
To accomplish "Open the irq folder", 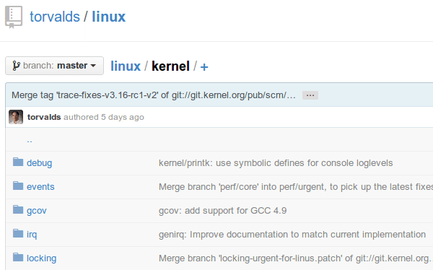I will pyautogui.click(x=32, y=235).
